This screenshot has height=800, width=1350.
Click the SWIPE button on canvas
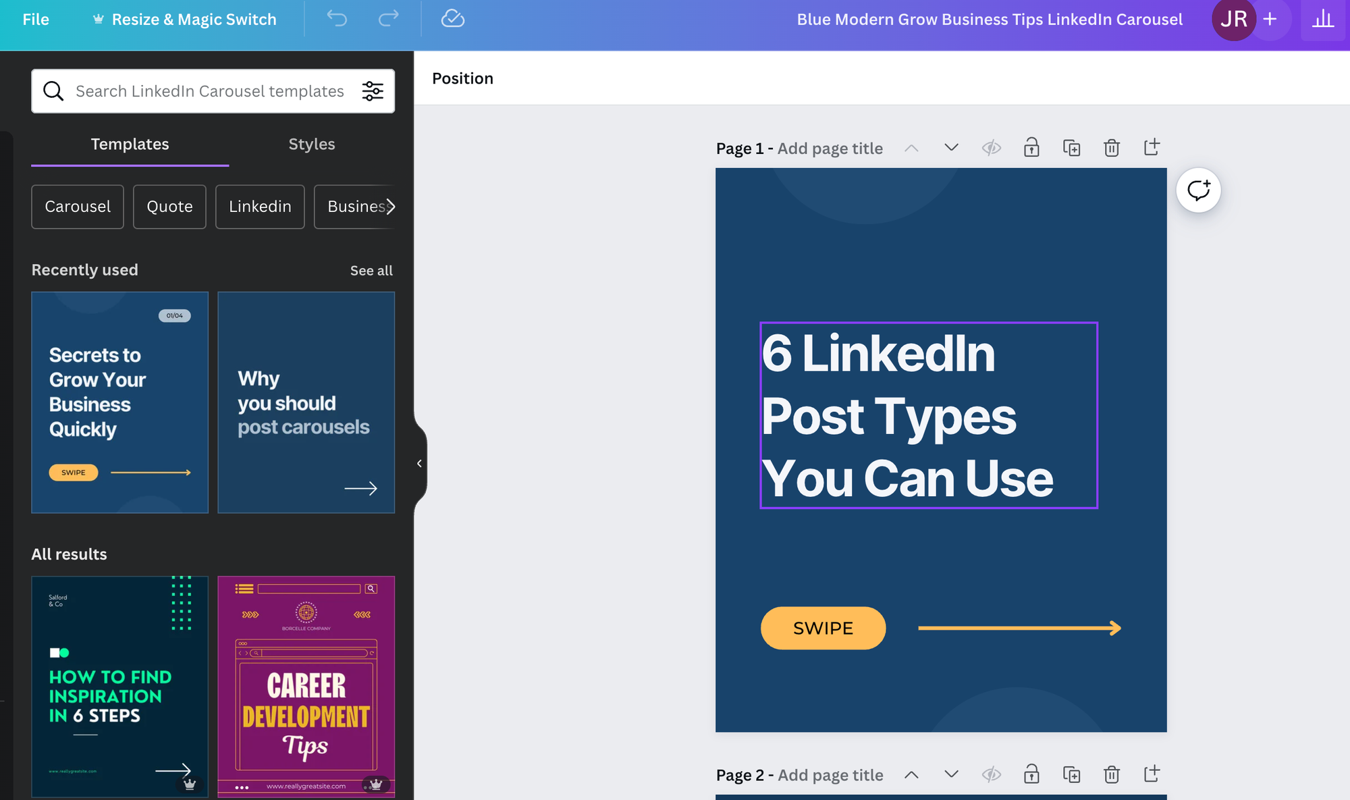pos(823,628)
